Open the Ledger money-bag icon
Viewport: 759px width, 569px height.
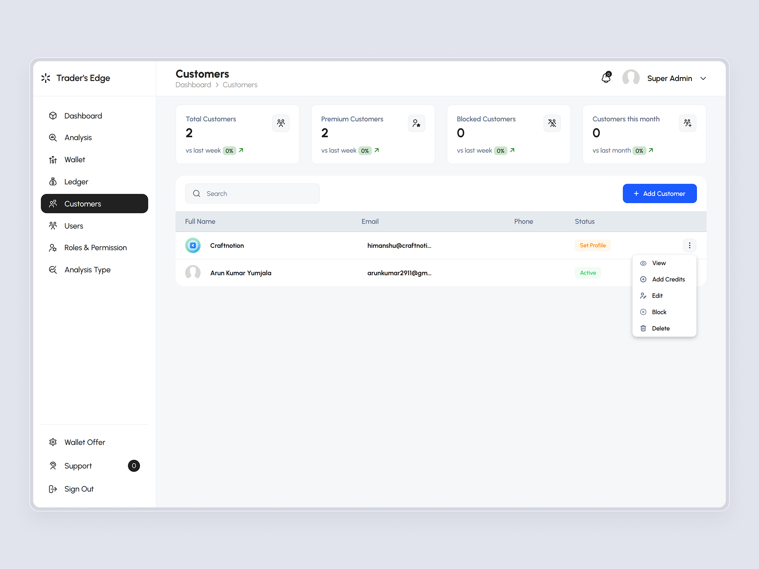[53, 181]
